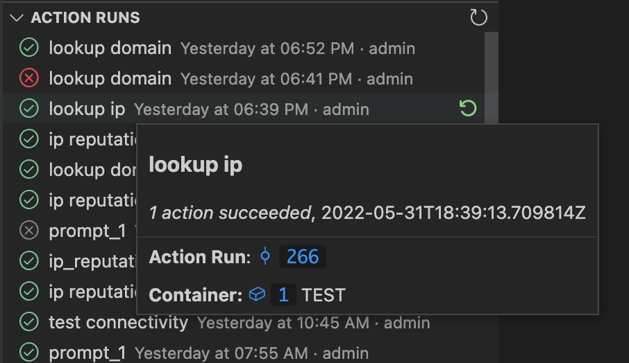Rerun the lookup ip action
629x363 pixels.
click(468, 109)
